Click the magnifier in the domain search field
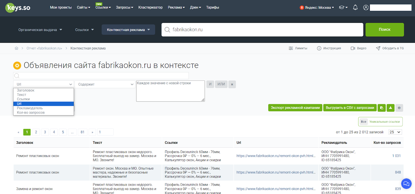The width and height of the screenshot is (415, 194). [168, 30]
